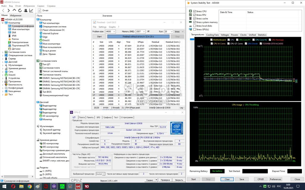Click the Оптический накопитель entry
The height and width of the screenshot is (190, 305).
pos(53,157)
